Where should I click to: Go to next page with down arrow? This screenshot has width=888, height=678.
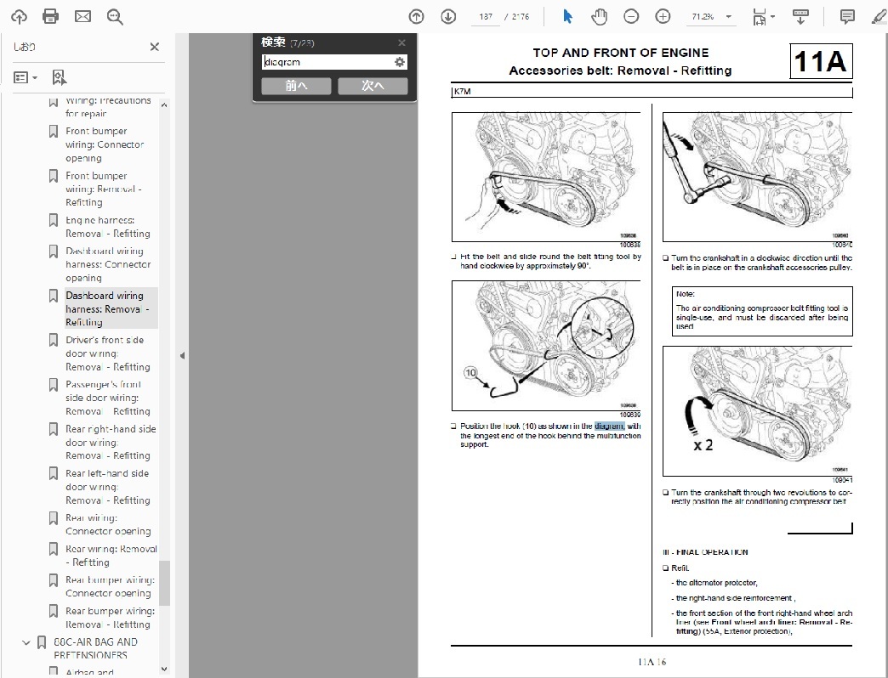tap(448, 16)
